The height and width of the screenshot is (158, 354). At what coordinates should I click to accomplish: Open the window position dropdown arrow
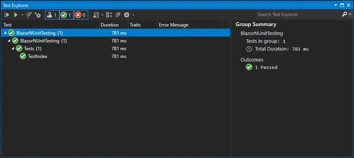coord(336,5)
